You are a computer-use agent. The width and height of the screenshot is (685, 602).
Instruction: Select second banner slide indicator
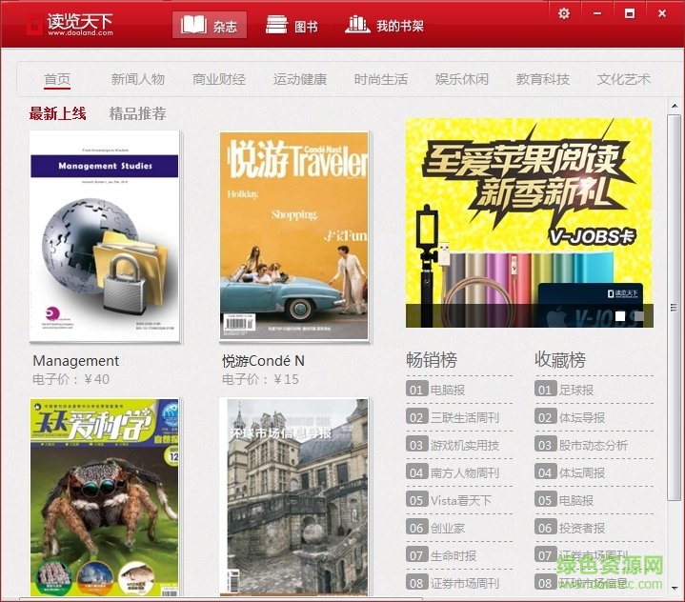638,316
